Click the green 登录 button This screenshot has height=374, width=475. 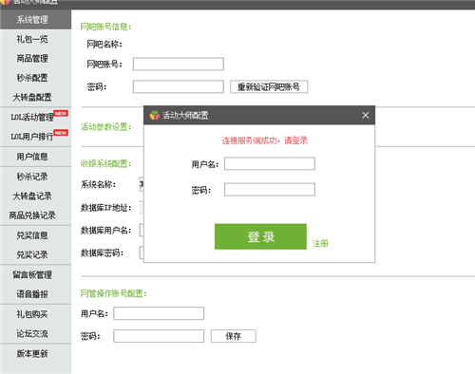click(260, 236)
